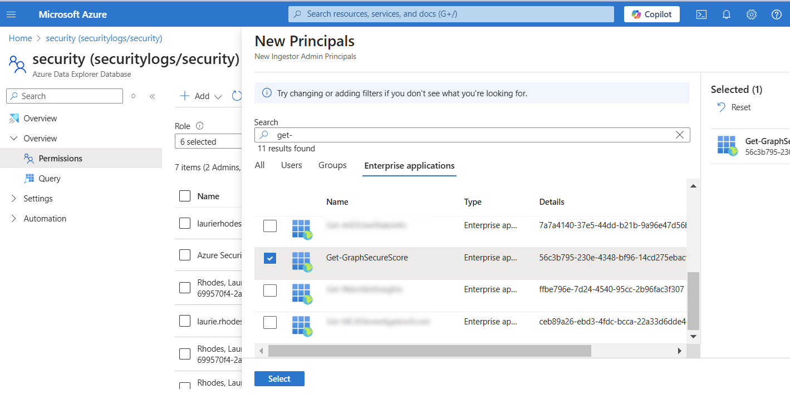
Task: Click the Get-GraphSecureScore application icon in results
Action: coord(302,262)
